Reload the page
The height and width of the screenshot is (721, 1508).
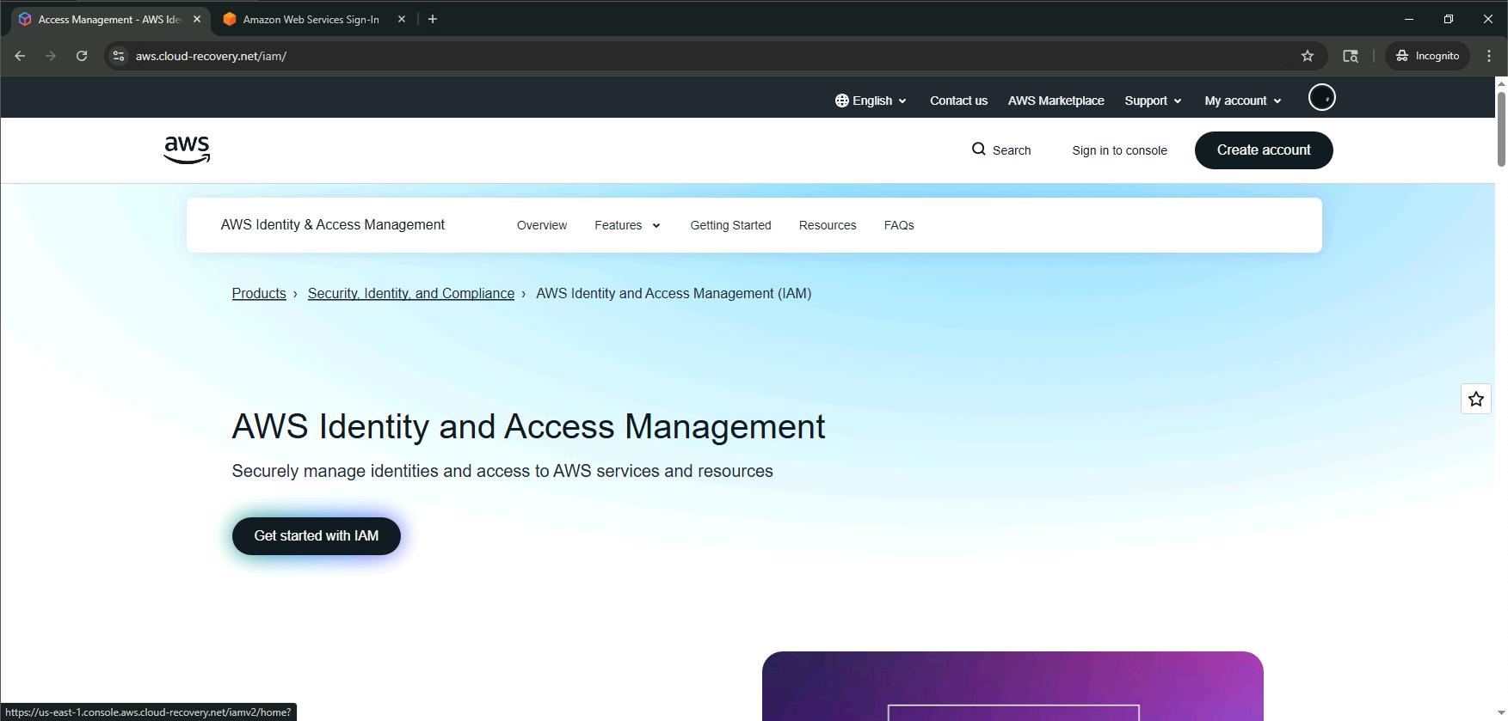(82, 56)
